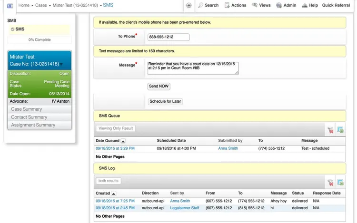Go to the Home breadcrumb
Image resolution: width=357 pixels, height=223 pixels.
24,5
